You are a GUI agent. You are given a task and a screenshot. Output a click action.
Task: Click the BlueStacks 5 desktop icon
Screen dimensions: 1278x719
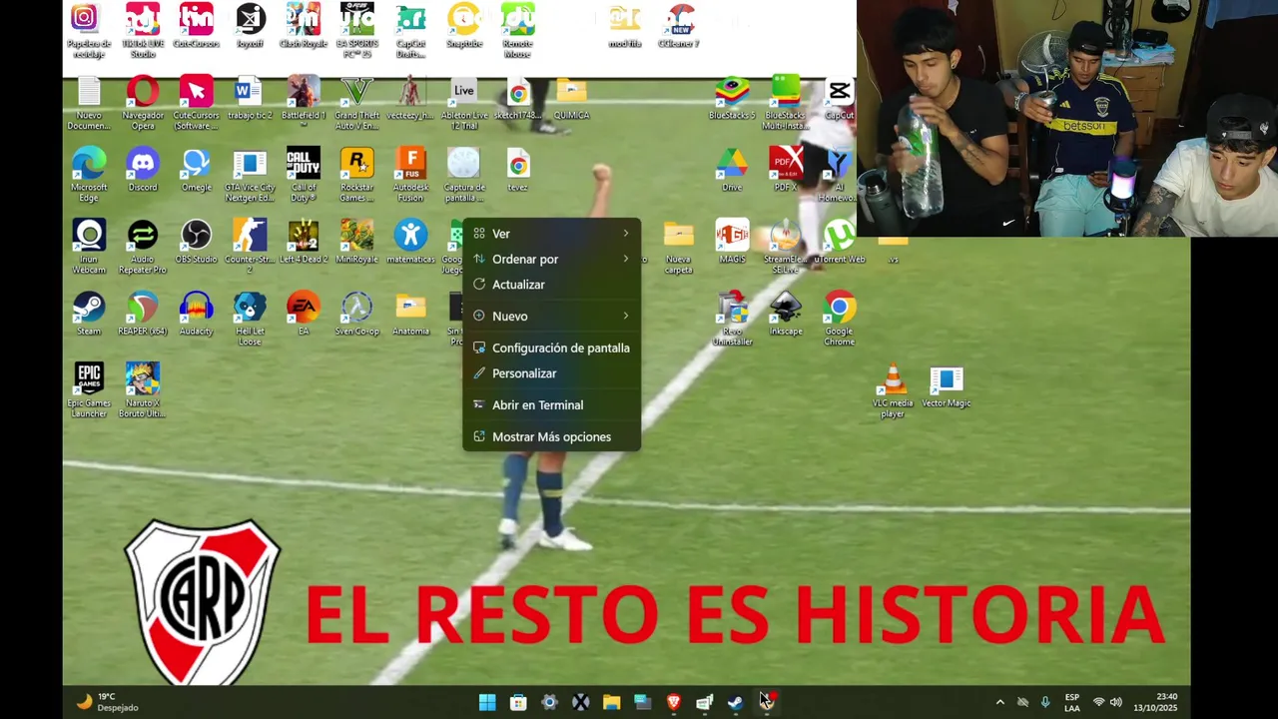point(732,99)
